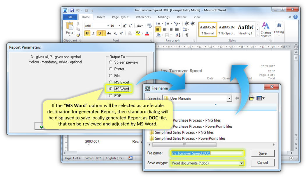Click the Copy icon in Clipboard group
The width and height of the screenshot is (307, 178).
click(x=78, y=30)
